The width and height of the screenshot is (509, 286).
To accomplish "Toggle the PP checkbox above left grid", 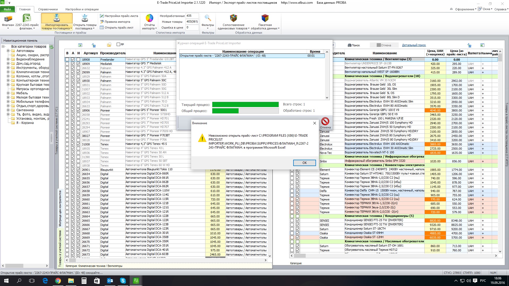I will coord(119,44).
